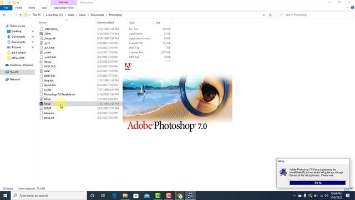Click the Back navigation arrow
This screenshot has width=355, height=200.
(x=4, y=15)
